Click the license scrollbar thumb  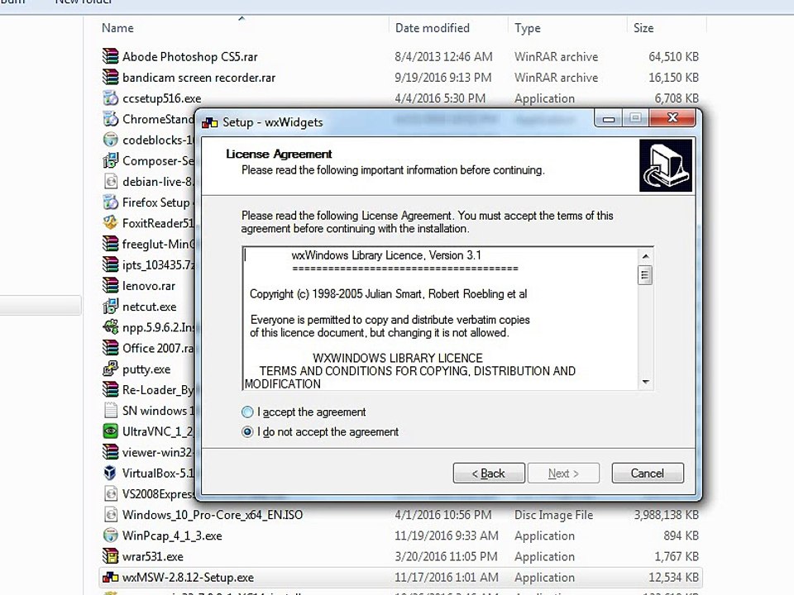[645, 275]
